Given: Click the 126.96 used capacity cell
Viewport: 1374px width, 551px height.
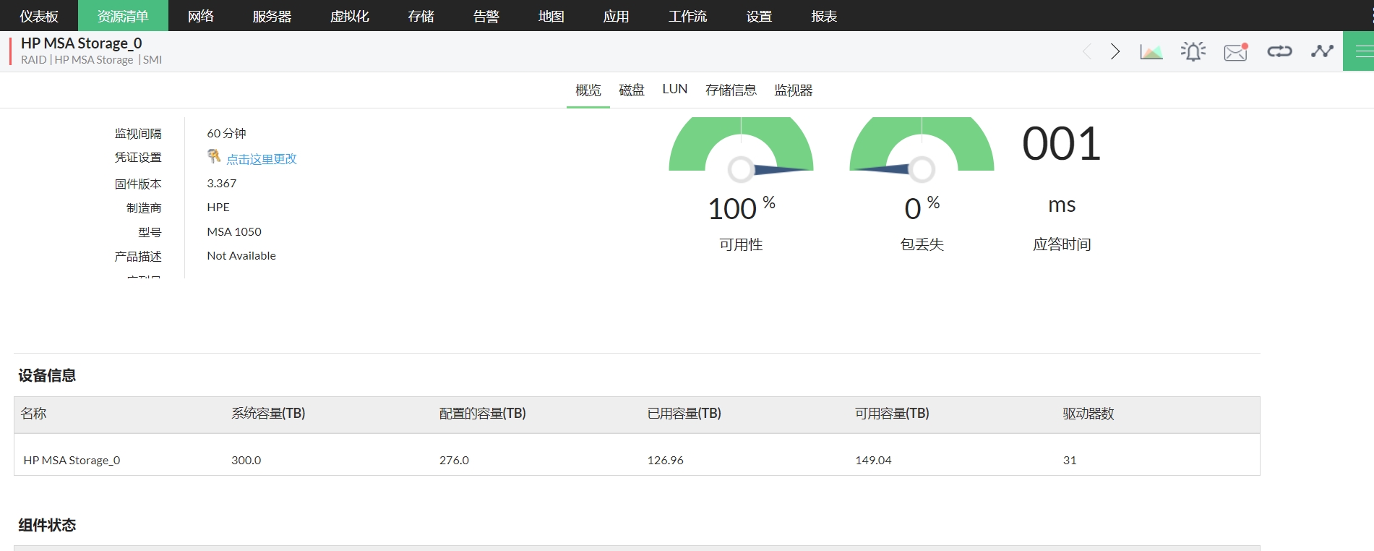Looking at the screenshot, I should pos(666,460).
